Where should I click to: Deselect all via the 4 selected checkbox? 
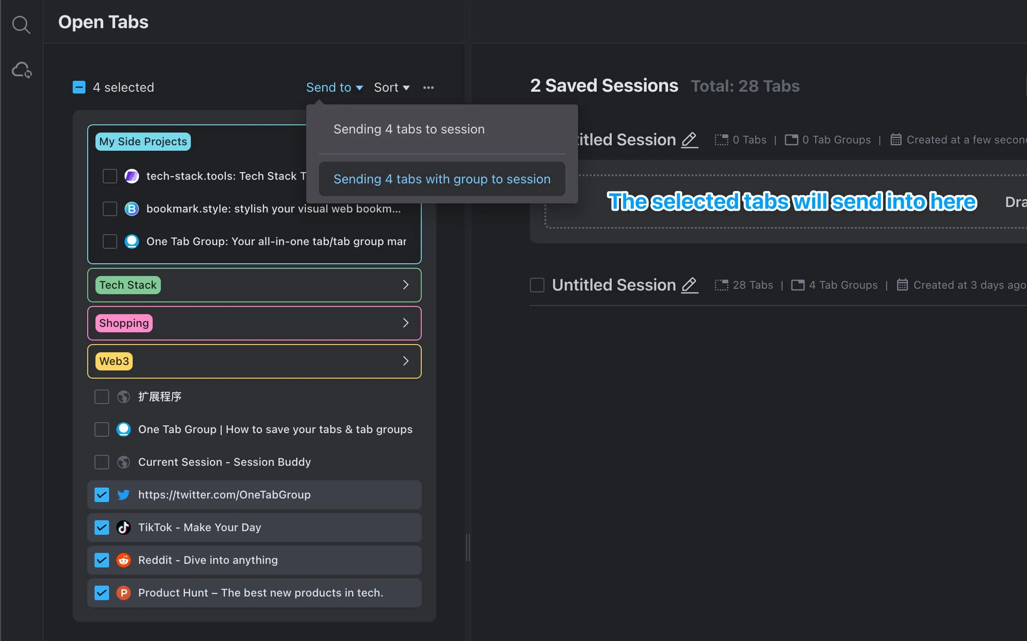(x=79, y=87)
